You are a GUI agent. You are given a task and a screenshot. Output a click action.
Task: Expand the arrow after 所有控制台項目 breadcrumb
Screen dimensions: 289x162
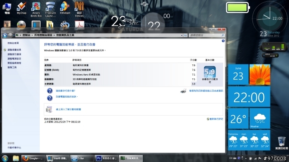(54, 35)
